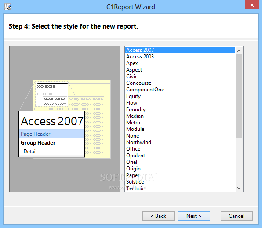This screenshot has width=262, height=228.
Task: Choose the Solstice style
Action: click(x=180, y=182)
